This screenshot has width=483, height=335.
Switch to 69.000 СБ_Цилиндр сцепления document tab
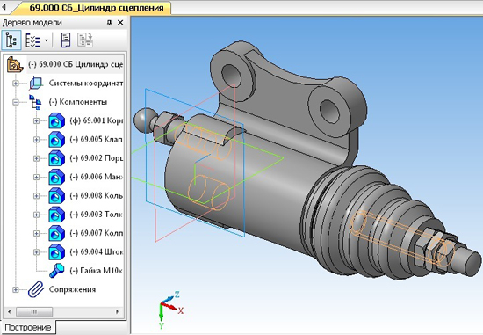pyautogui.click(x=97, y=8)
